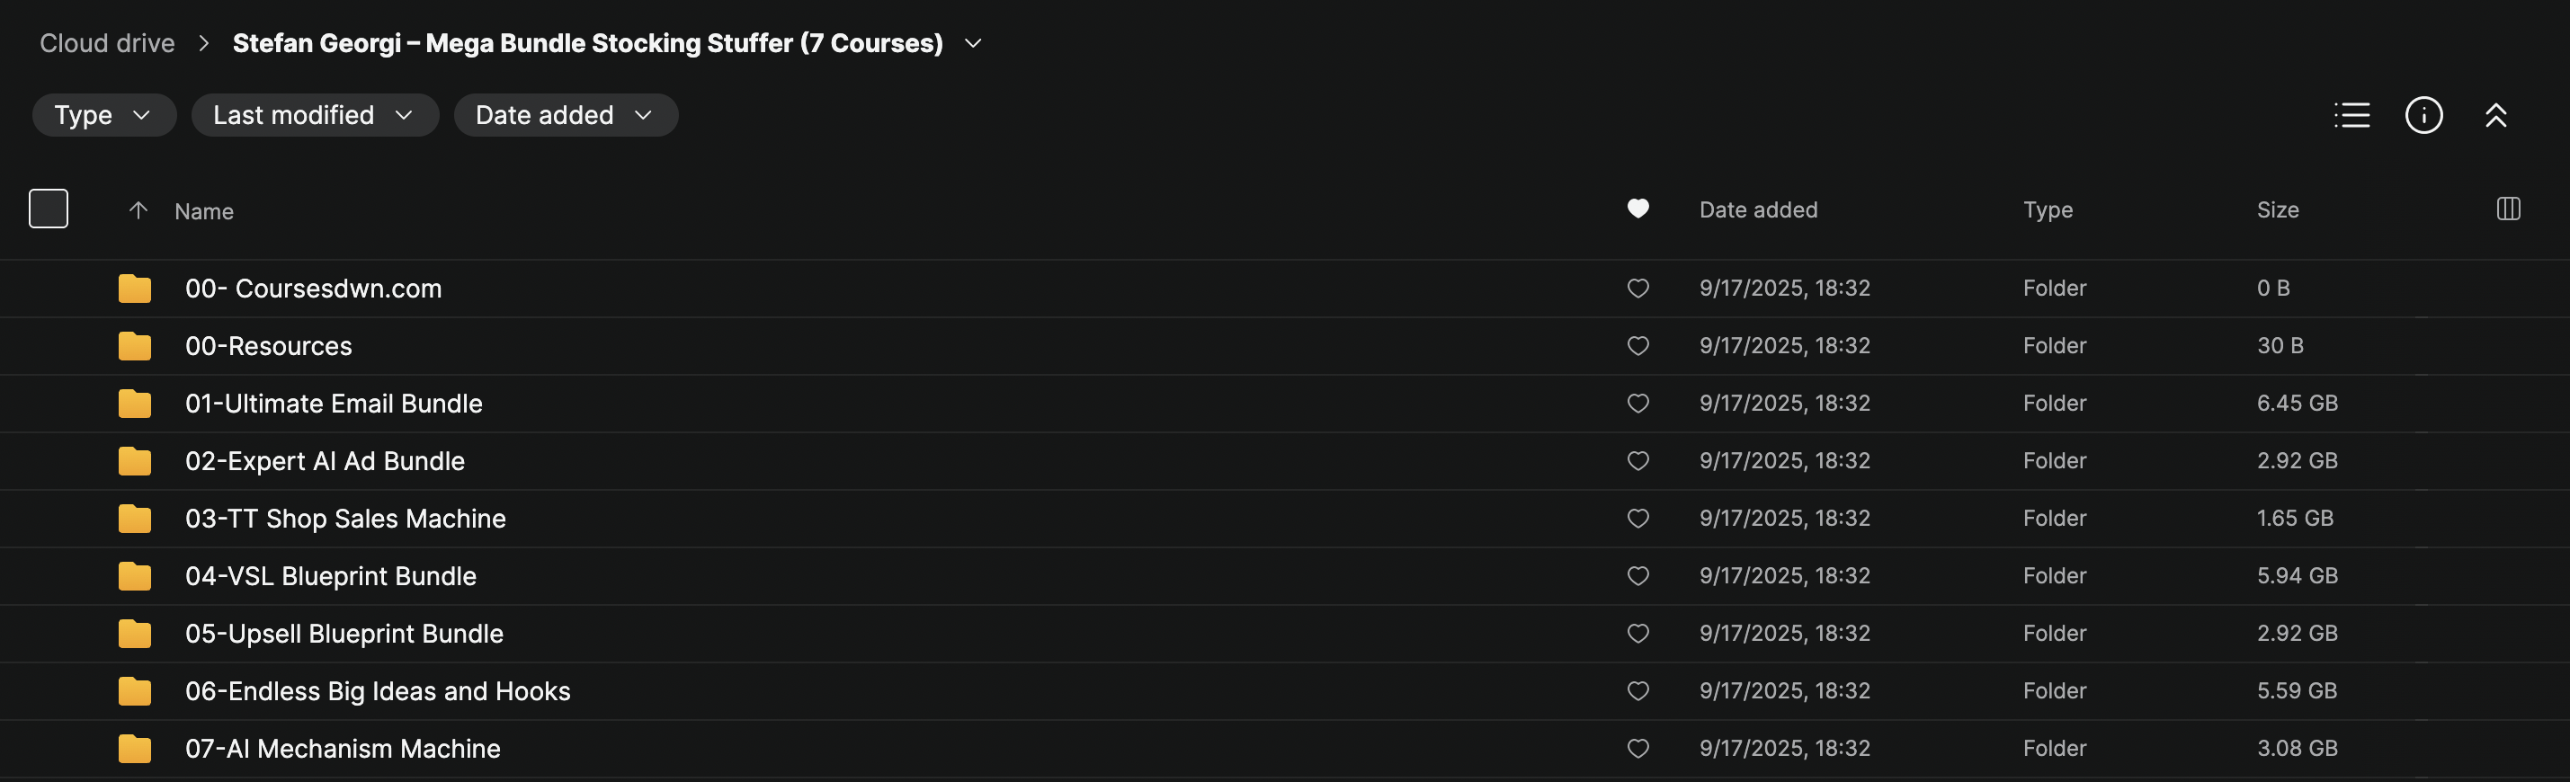Viewport: 2570px width, 782px height.
Task: Click the name sort arrow icon
Action: (138, 210)
